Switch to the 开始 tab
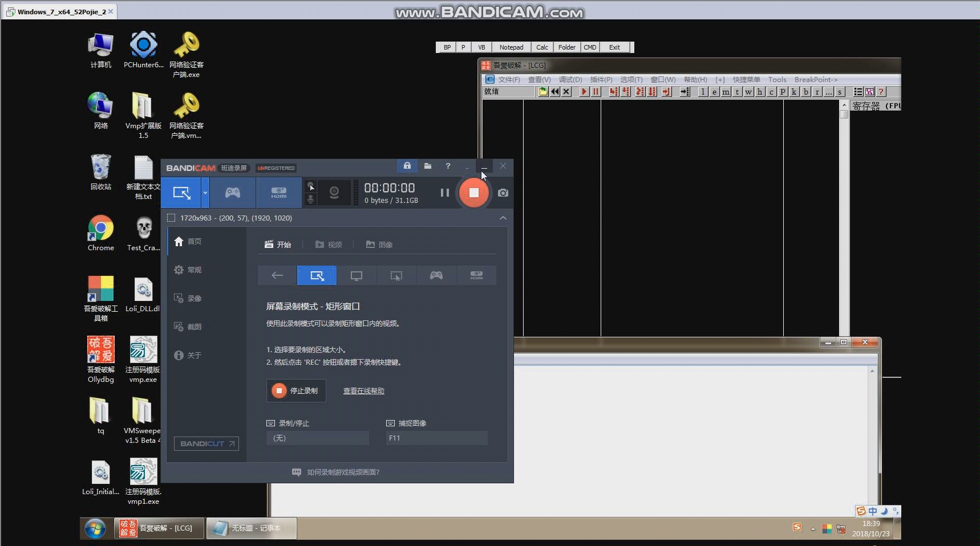This screenshot has height=546, width=980. pos(278,245)
